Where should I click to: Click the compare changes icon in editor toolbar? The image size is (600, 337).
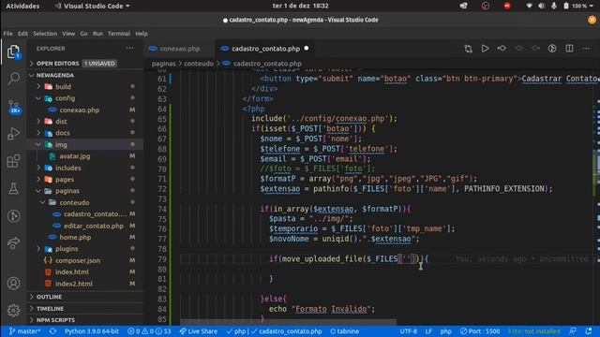coord(468,49)
